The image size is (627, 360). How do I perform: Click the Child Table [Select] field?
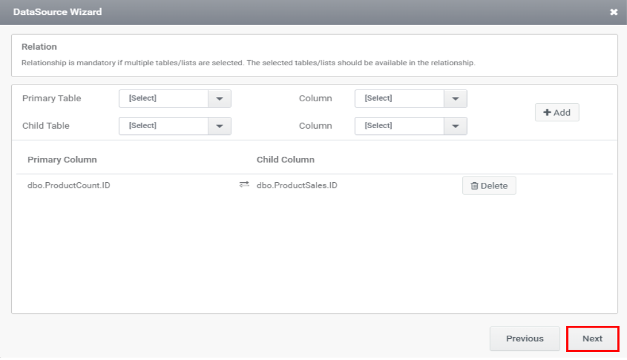pyautogui.click(x=163, y=126)
